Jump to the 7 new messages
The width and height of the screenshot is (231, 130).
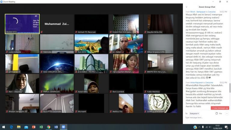coord(220,108)
